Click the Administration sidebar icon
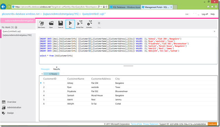Viewport: 220px width, 127px height. coord(4,107)
